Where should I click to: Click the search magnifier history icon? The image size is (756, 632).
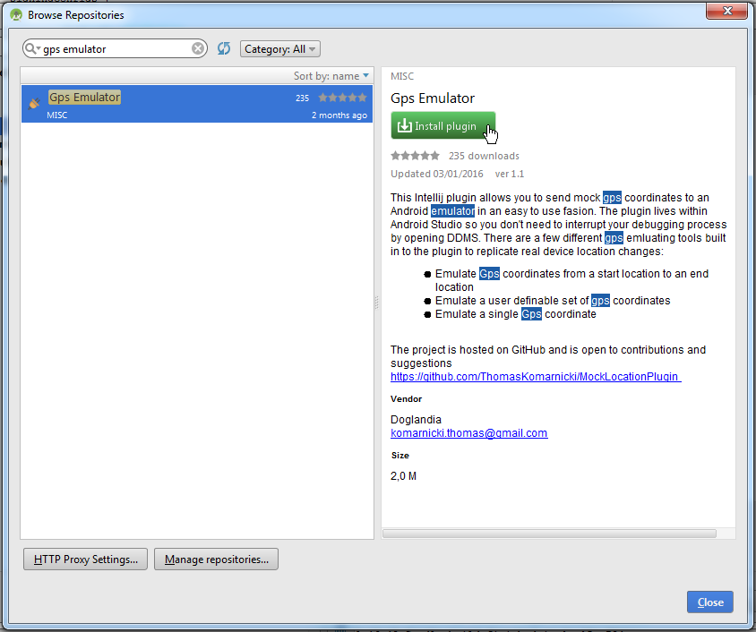tap(32, 48)
